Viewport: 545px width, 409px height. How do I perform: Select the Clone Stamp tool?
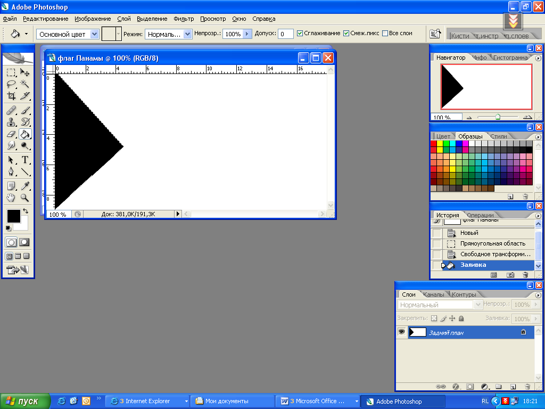coord(11,122)
